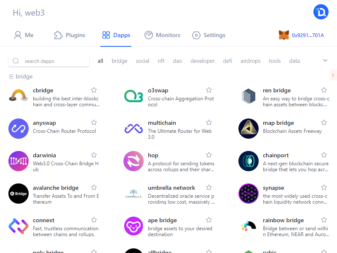Open the rainbow bridge title link
Viewport: 337px width, 253px height.
coord(283,220)
